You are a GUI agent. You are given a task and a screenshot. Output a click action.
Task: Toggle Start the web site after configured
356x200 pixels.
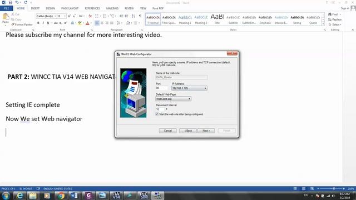[x=157, y=114]
